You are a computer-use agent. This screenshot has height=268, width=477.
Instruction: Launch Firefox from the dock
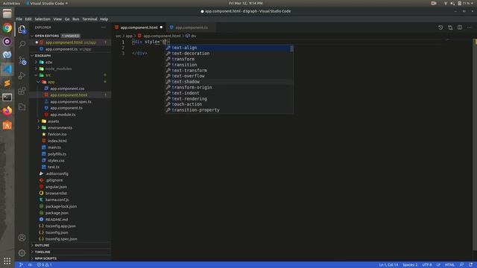7,111
